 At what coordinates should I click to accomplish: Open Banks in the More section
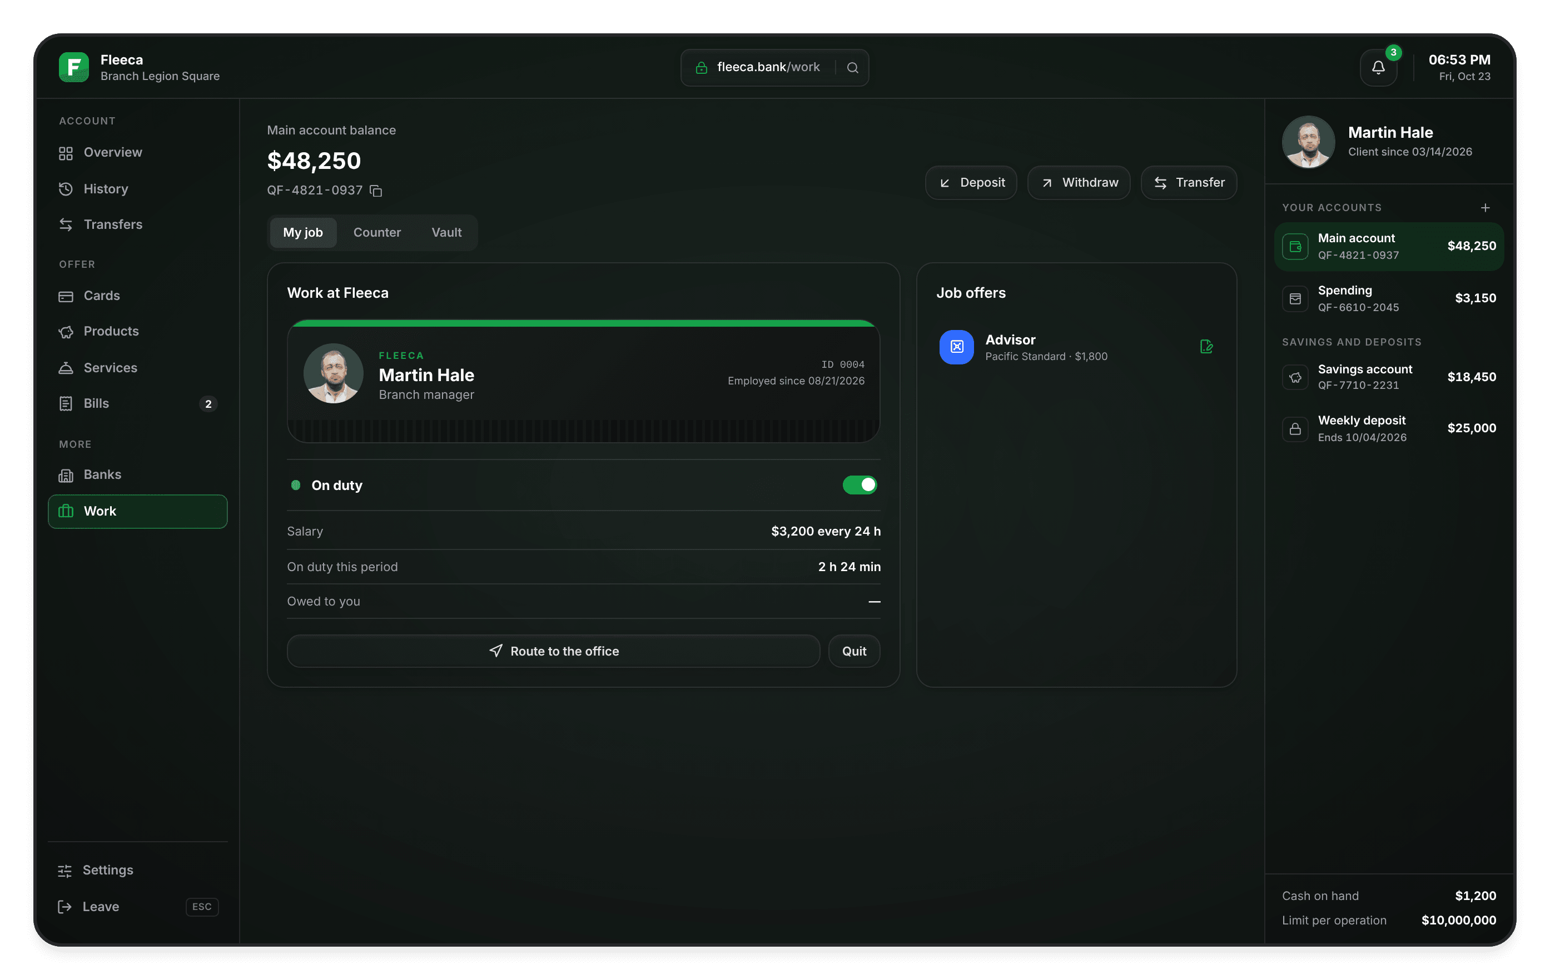138,475
